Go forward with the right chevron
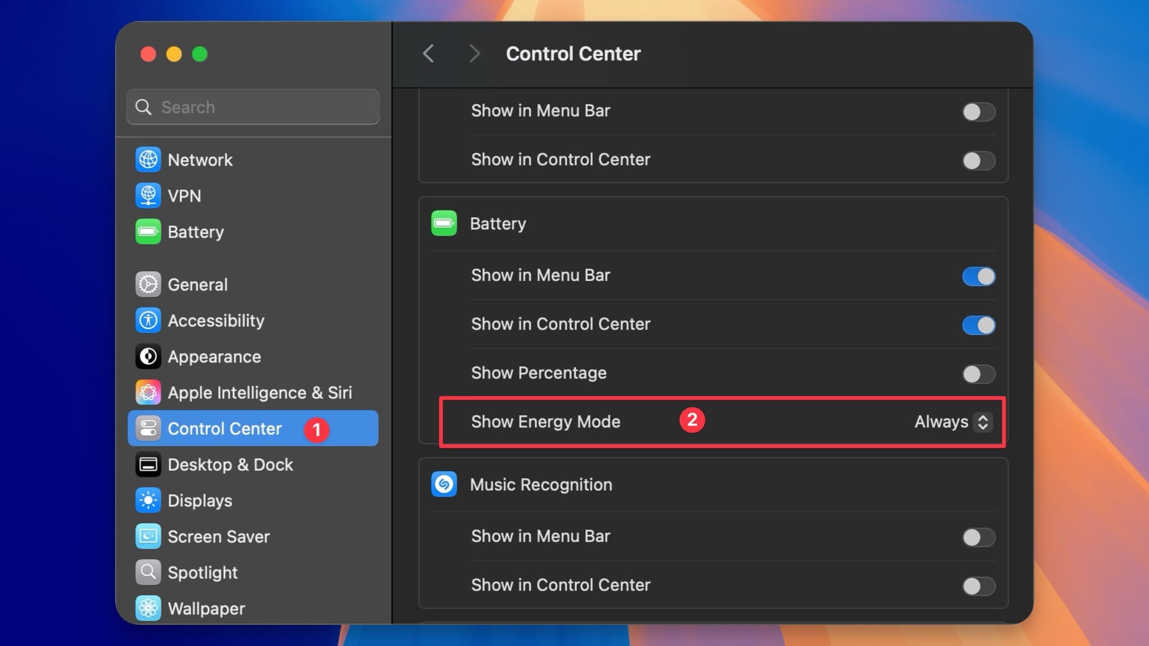Screen dimensions: 1149x646 coord(475,53)
